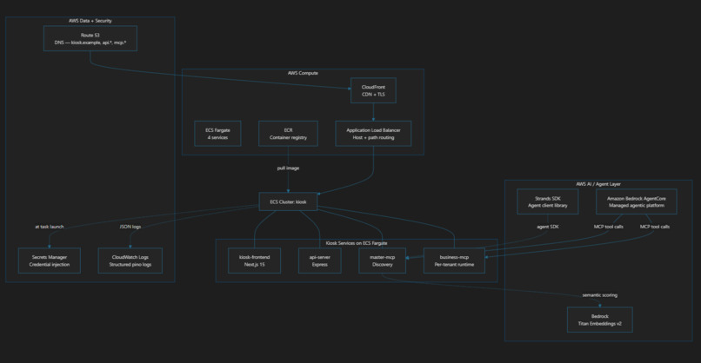Click the "at task launch" edge label

pos(50,227)
